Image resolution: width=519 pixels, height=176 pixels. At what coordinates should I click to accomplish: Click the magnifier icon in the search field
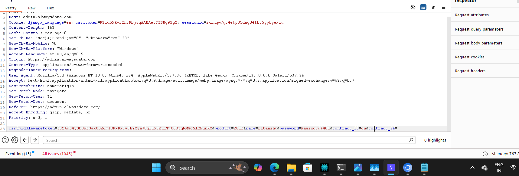coord(411,140)
